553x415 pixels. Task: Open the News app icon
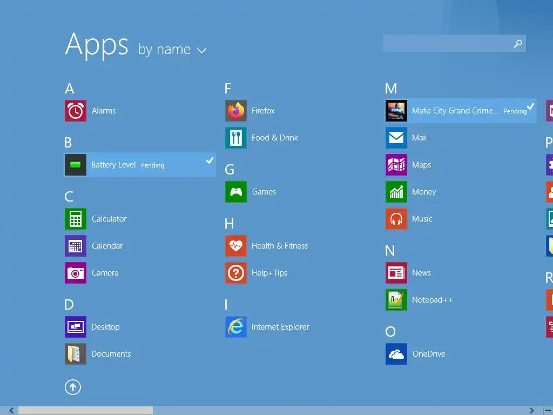pos(396,273)
